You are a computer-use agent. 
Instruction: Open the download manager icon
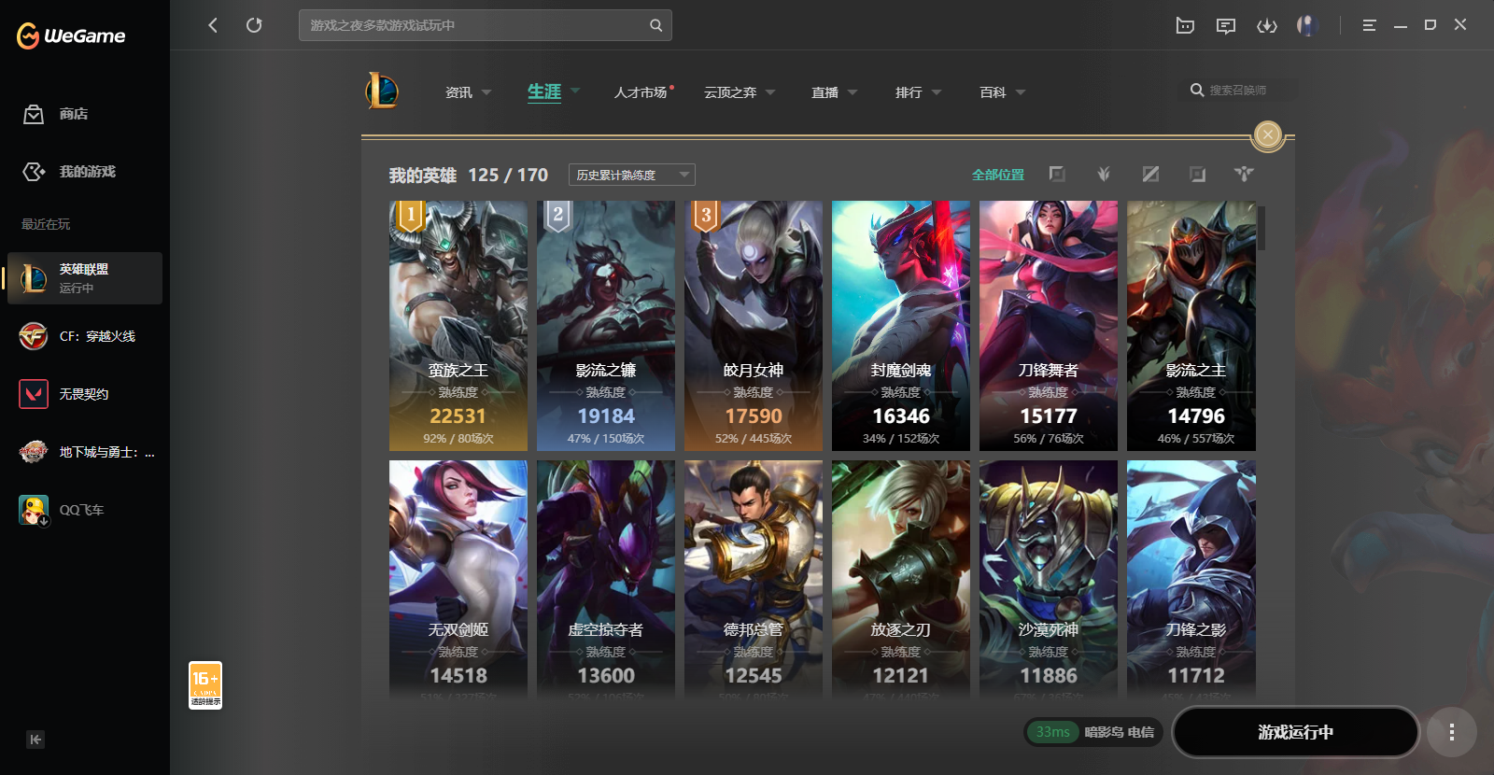1267,25
